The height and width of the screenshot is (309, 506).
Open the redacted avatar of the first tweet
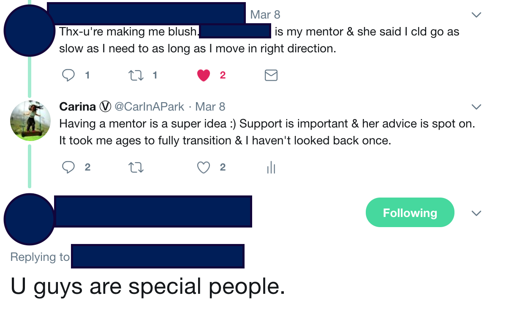tap(30, 30)
